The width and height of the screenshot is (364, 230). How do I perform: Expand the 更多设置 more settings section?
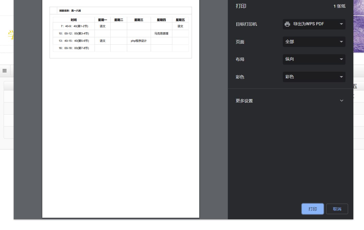(290, 101)
